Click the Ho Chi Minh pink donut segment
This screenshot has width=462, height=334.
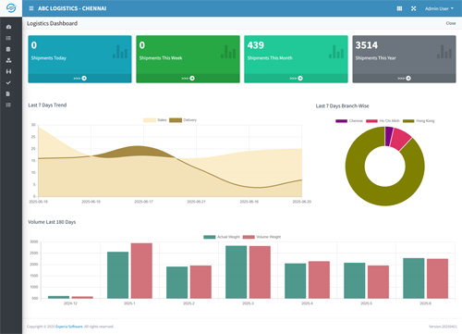pyautogui.click(x=401, y=139)
